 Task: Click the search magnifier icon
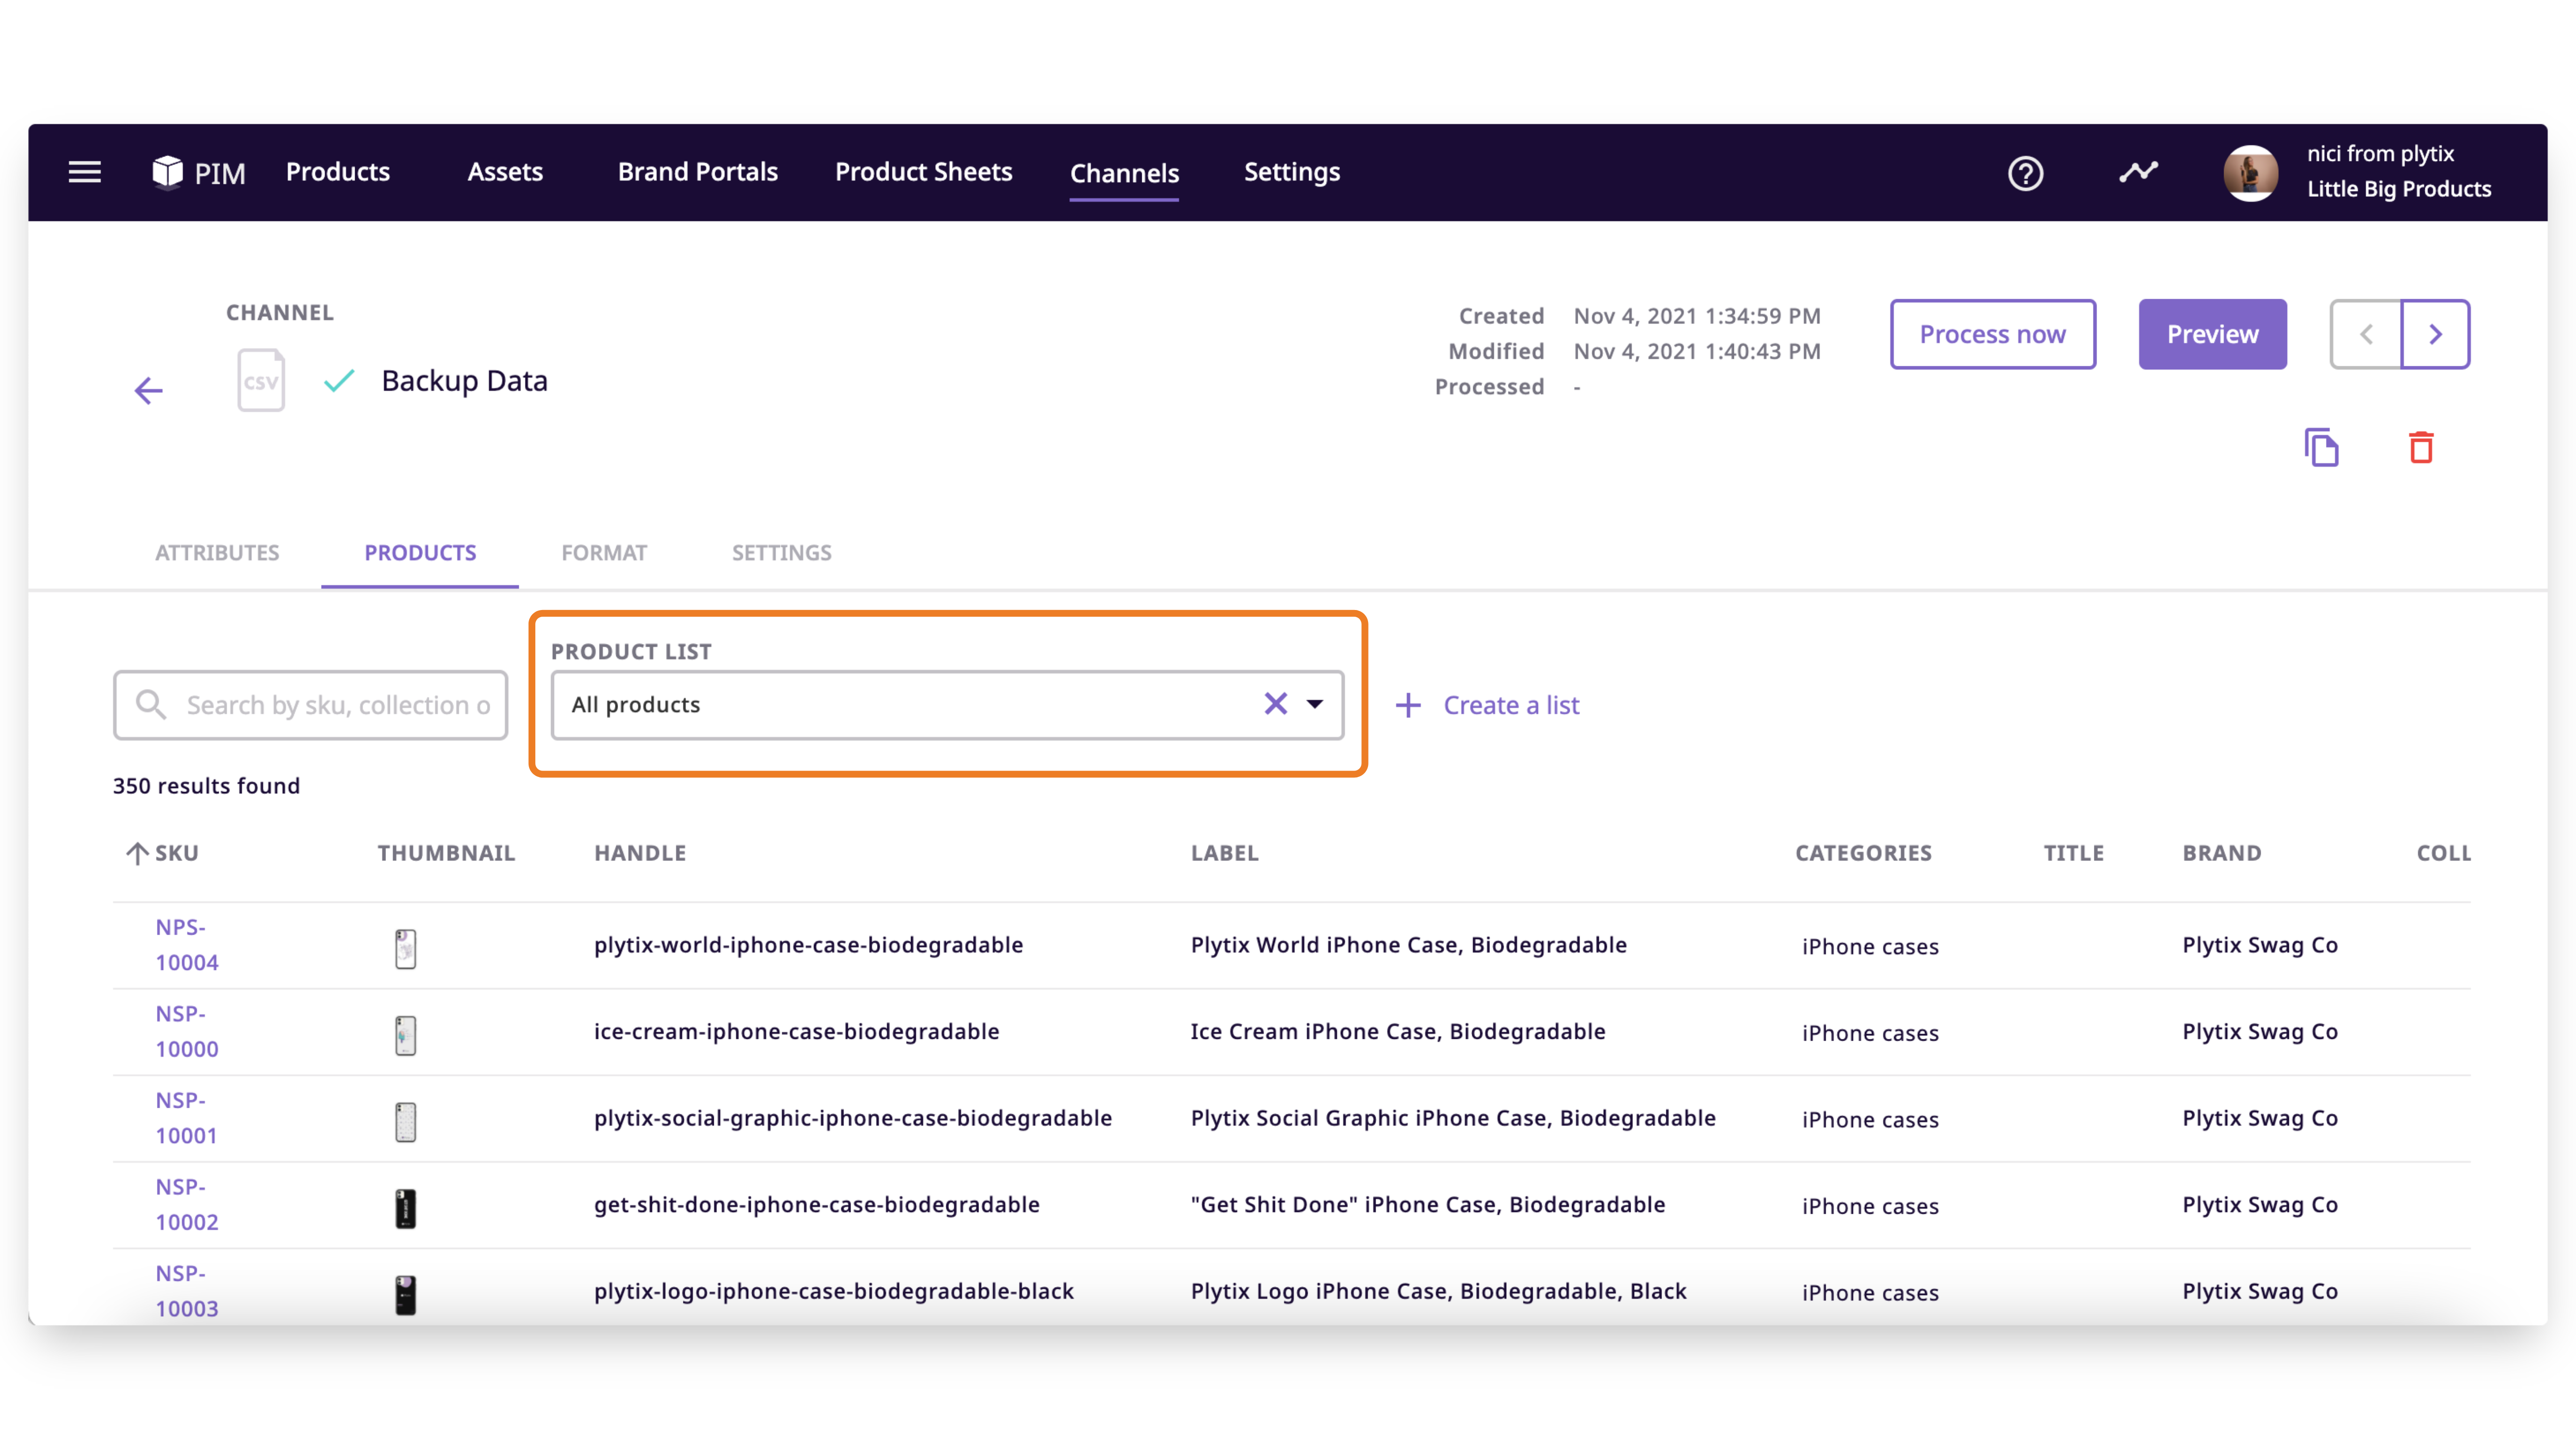tap(151, 704)
